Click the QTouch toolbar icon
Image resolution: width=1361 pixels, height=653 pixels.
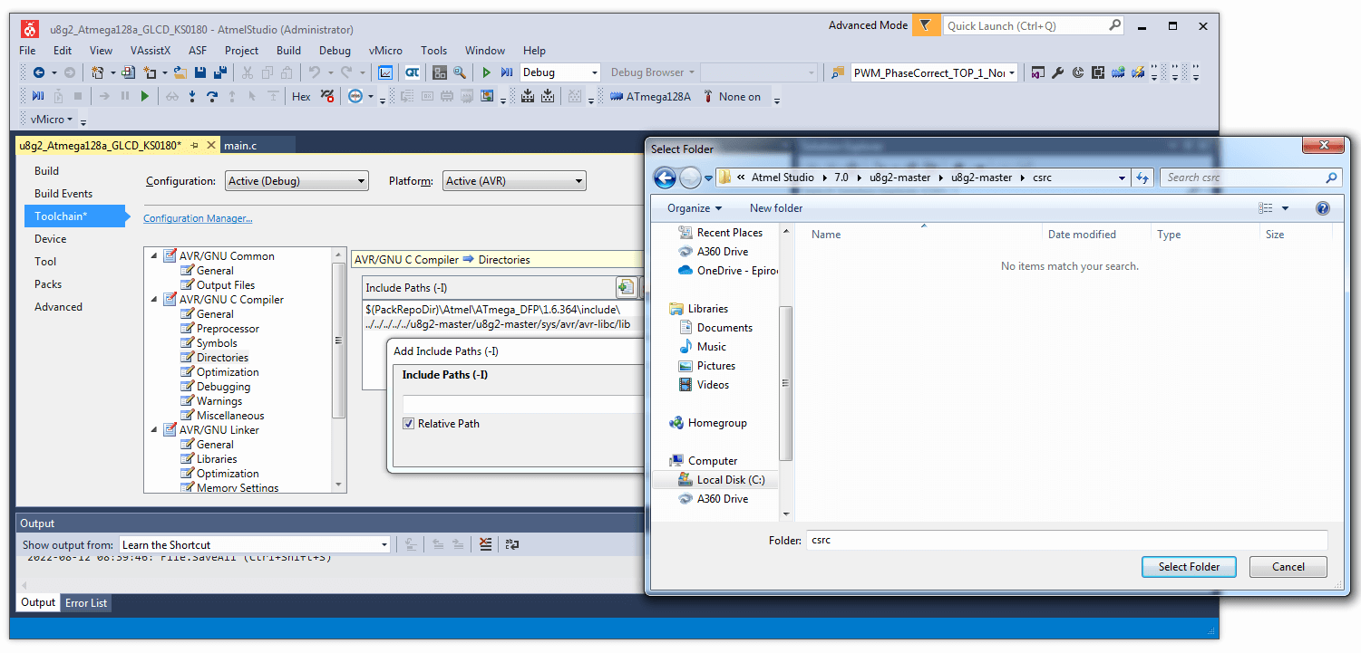click(412, 72)
